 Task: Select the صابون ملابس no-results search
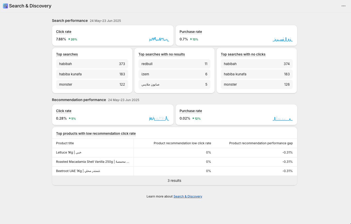tap(174, 84)
